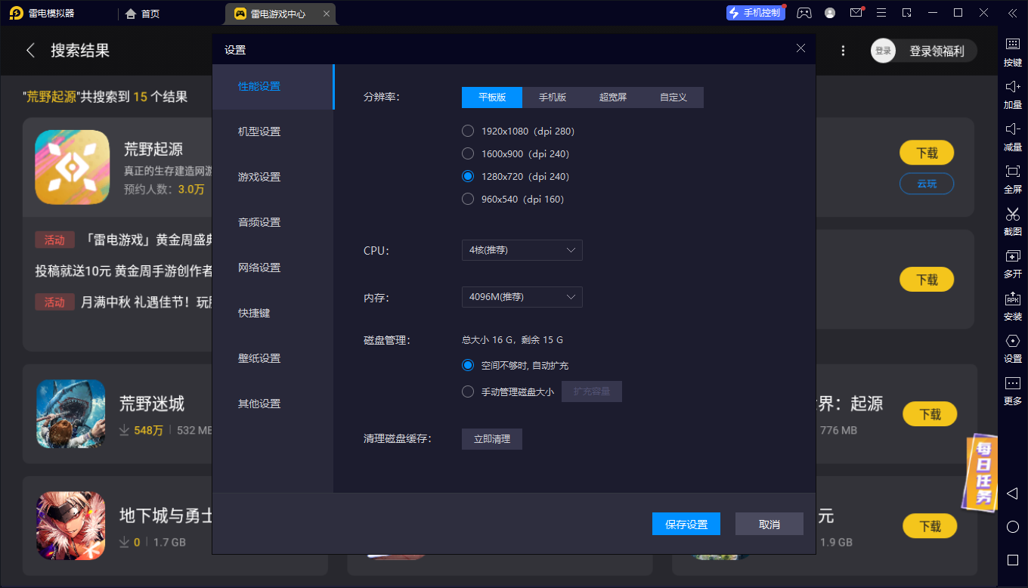
Task: Open the memory (内存) dropdown
Action: (x=522, y=297)
